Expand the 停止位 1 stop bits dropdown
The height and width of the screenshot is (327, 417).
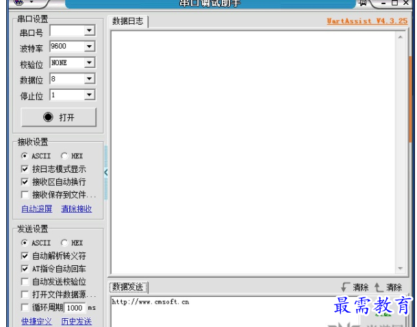point(89,95)
